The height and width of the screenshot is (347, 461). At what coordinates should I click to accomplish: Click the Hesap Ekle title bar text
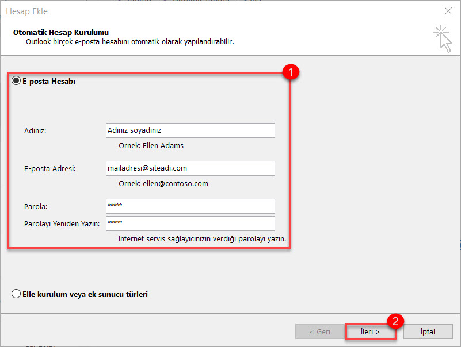click(27, 11)
